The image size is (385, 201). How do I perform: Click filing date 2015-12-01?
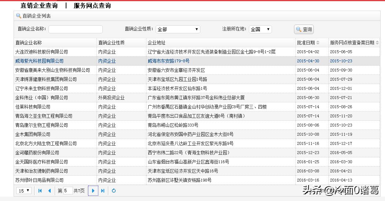(341, 89)
